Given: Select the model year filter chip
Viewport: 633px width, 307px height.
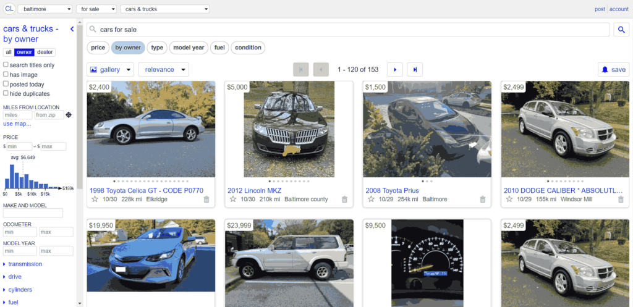Looking at the screenshot, I should pyautogui.click(x=189, y=48).
